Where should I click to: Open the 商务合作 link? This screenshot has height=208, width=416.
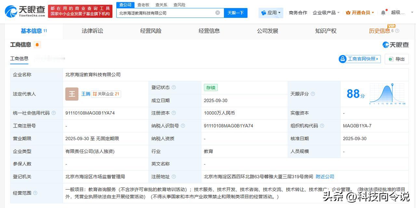(x=298, y=13)
